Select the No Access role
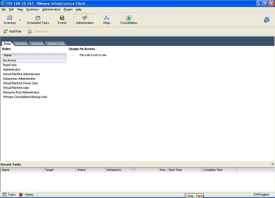Viewport: 275px width, 198px height. [34, 60]
